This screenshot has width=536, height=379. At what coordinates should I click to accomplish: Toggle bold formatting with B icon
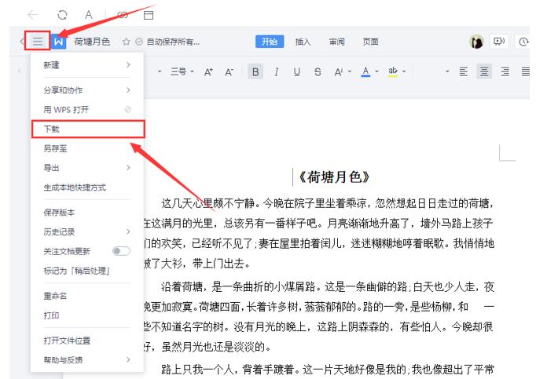tap(255, 71)
